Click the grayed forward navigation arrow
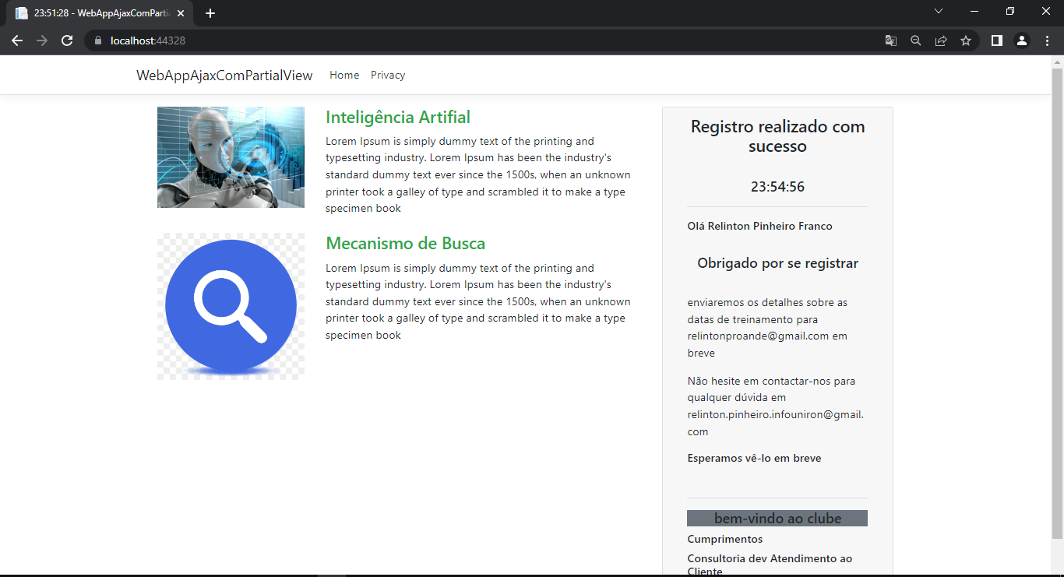Image resolution: width=1064 pixels, height=577 pixels. click(42, 40)
